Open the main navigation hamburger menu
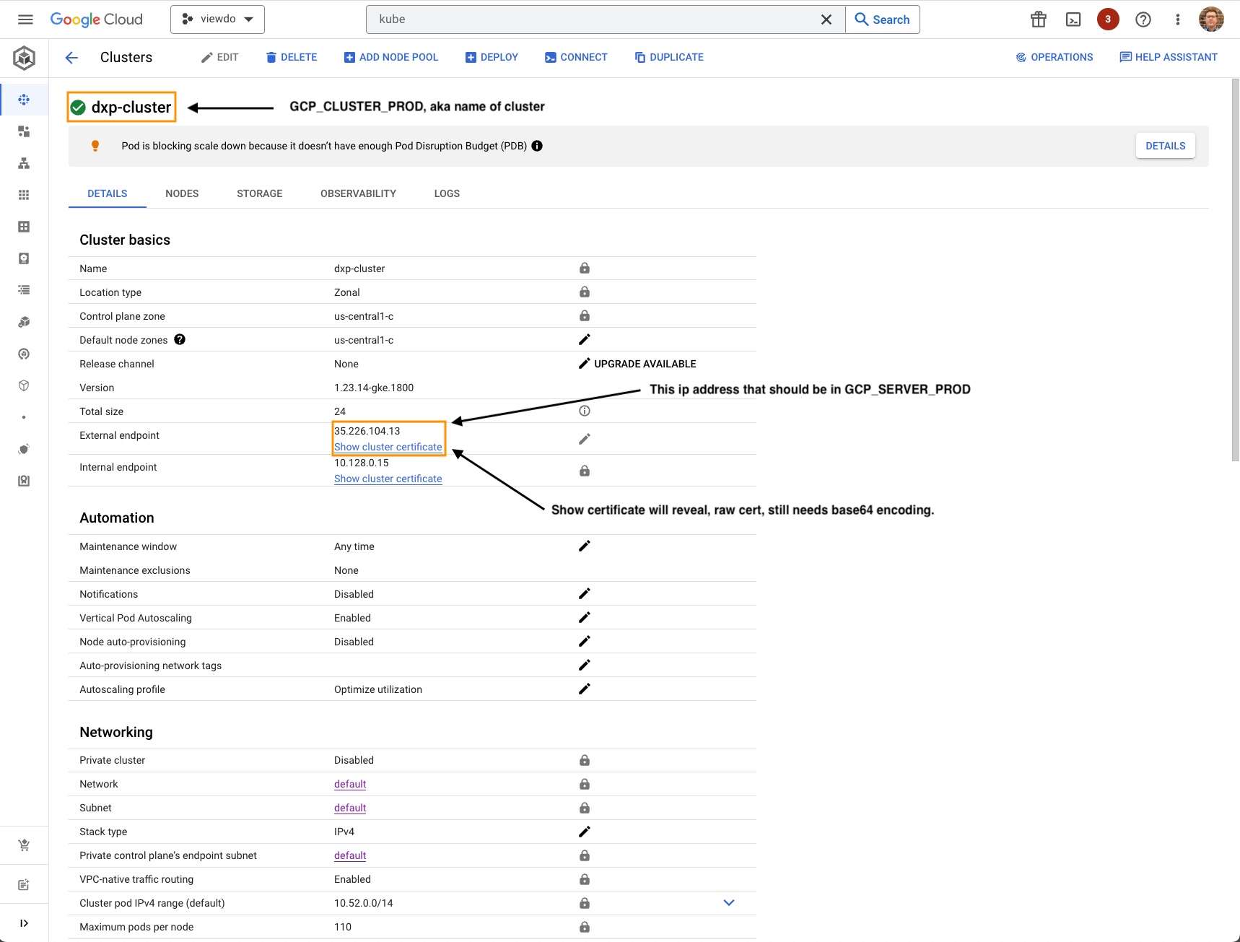The width and height of the screenshot is (1240, 942). coord(25,19)
